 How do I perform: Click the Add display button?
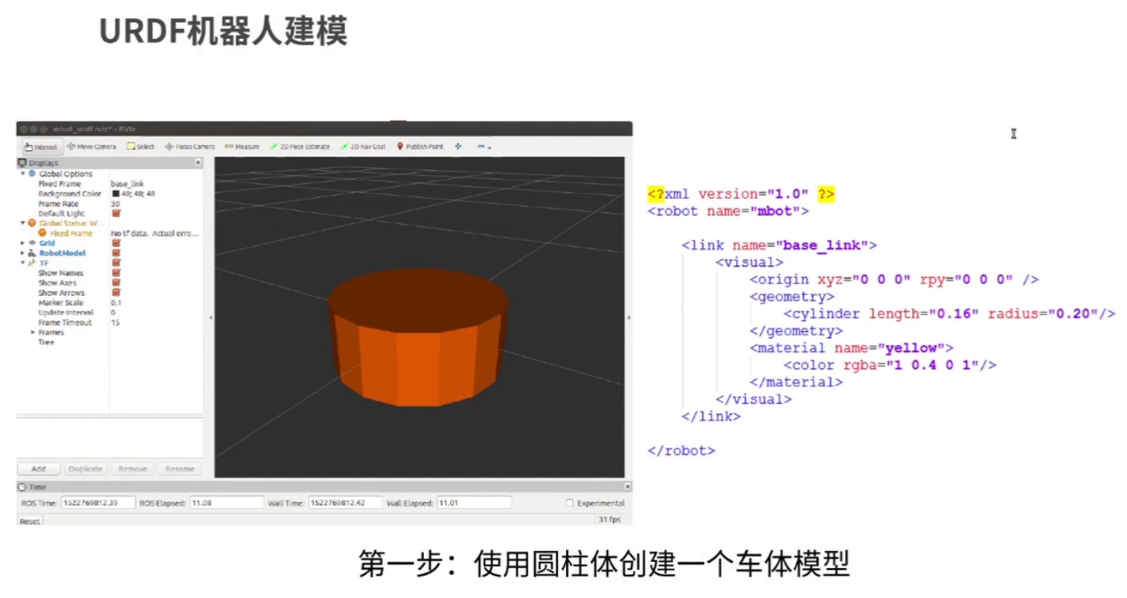coord(38,469)
